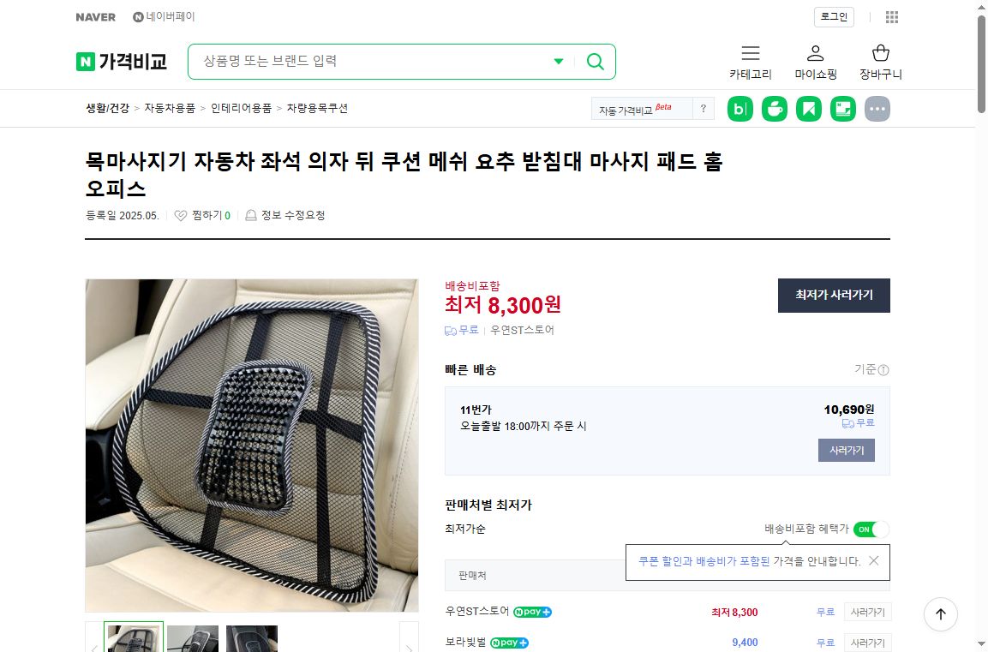Share the product to Naver Blog

pos(740,108)
